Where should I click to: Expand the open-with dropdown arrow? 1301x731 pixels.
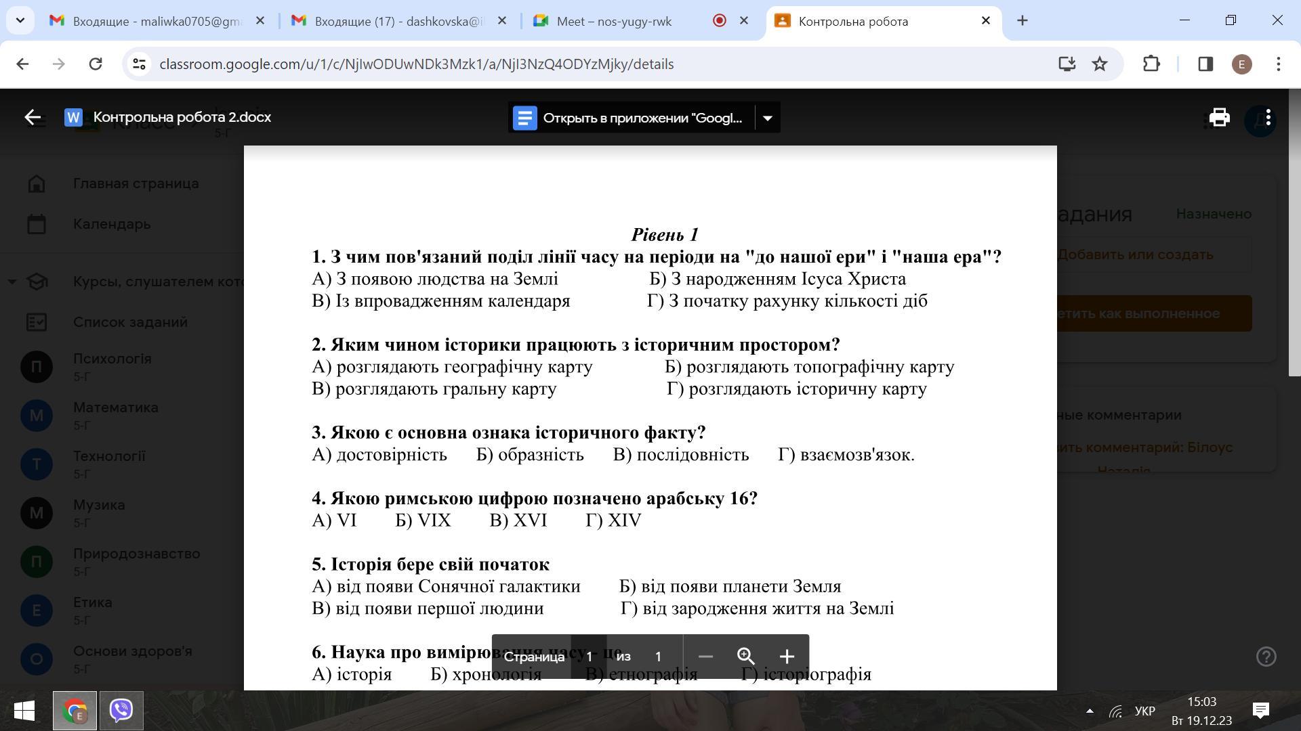767,118
